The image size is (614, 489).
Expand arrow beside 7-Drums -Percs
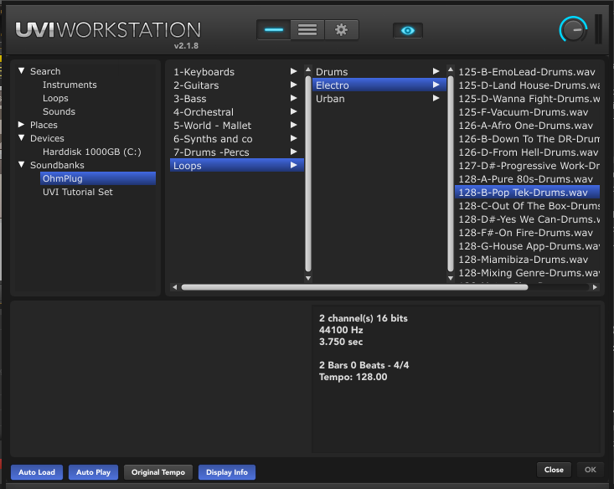(x=293, y=152)
